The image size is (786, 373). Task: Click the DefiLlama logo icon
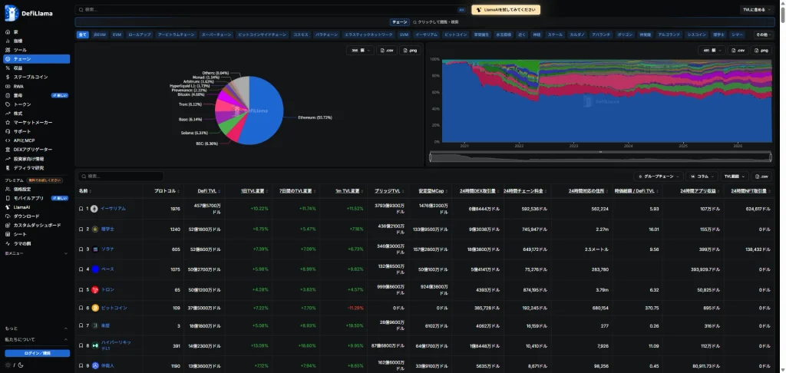[x=12, y=13]
